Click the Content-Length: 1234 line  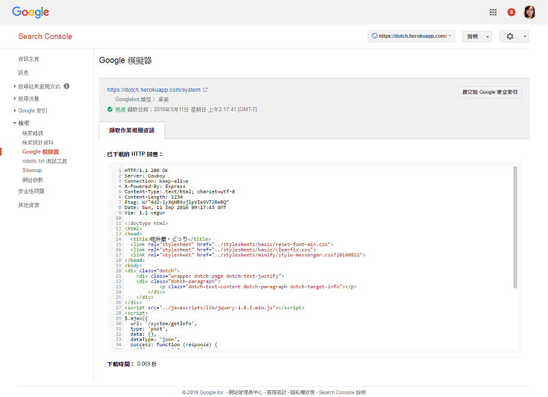(x=153, y=197)
